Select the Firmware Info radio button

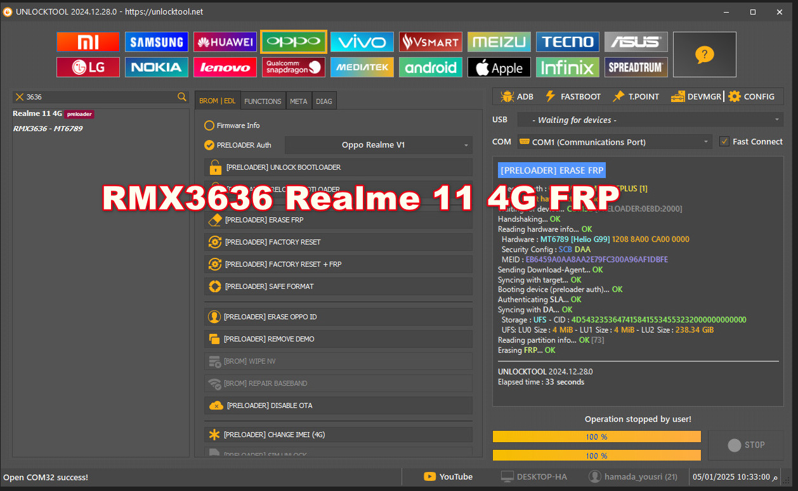[x=211, y=125]
